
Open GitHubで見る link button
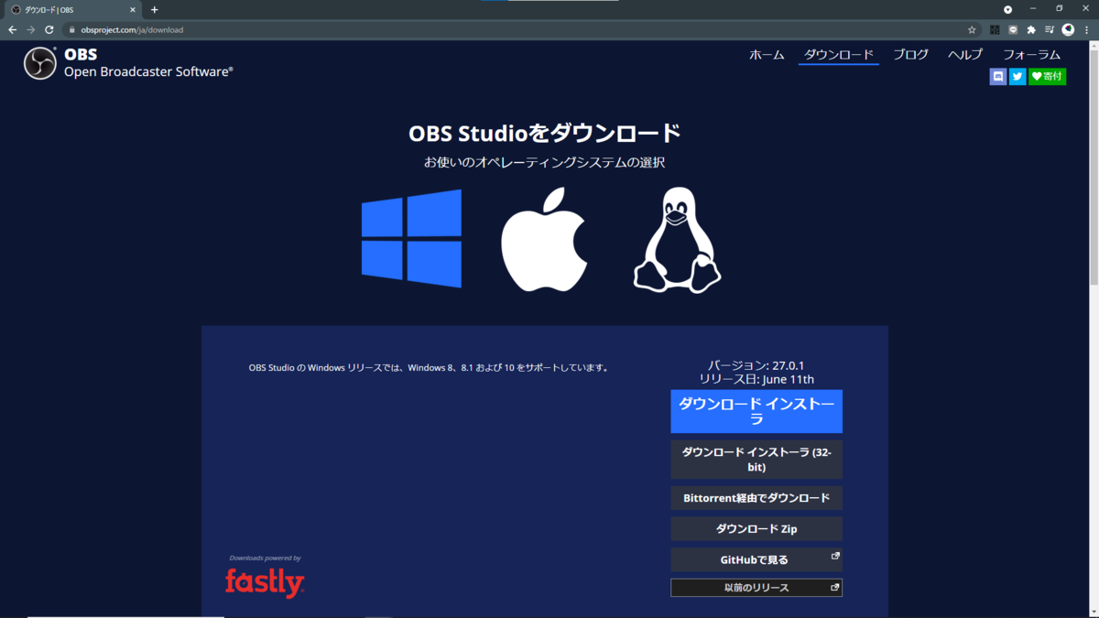pyautogui.click(x=756, y=559)
